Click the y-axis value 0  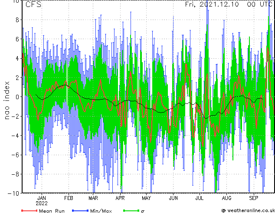(x=17, y=97)
